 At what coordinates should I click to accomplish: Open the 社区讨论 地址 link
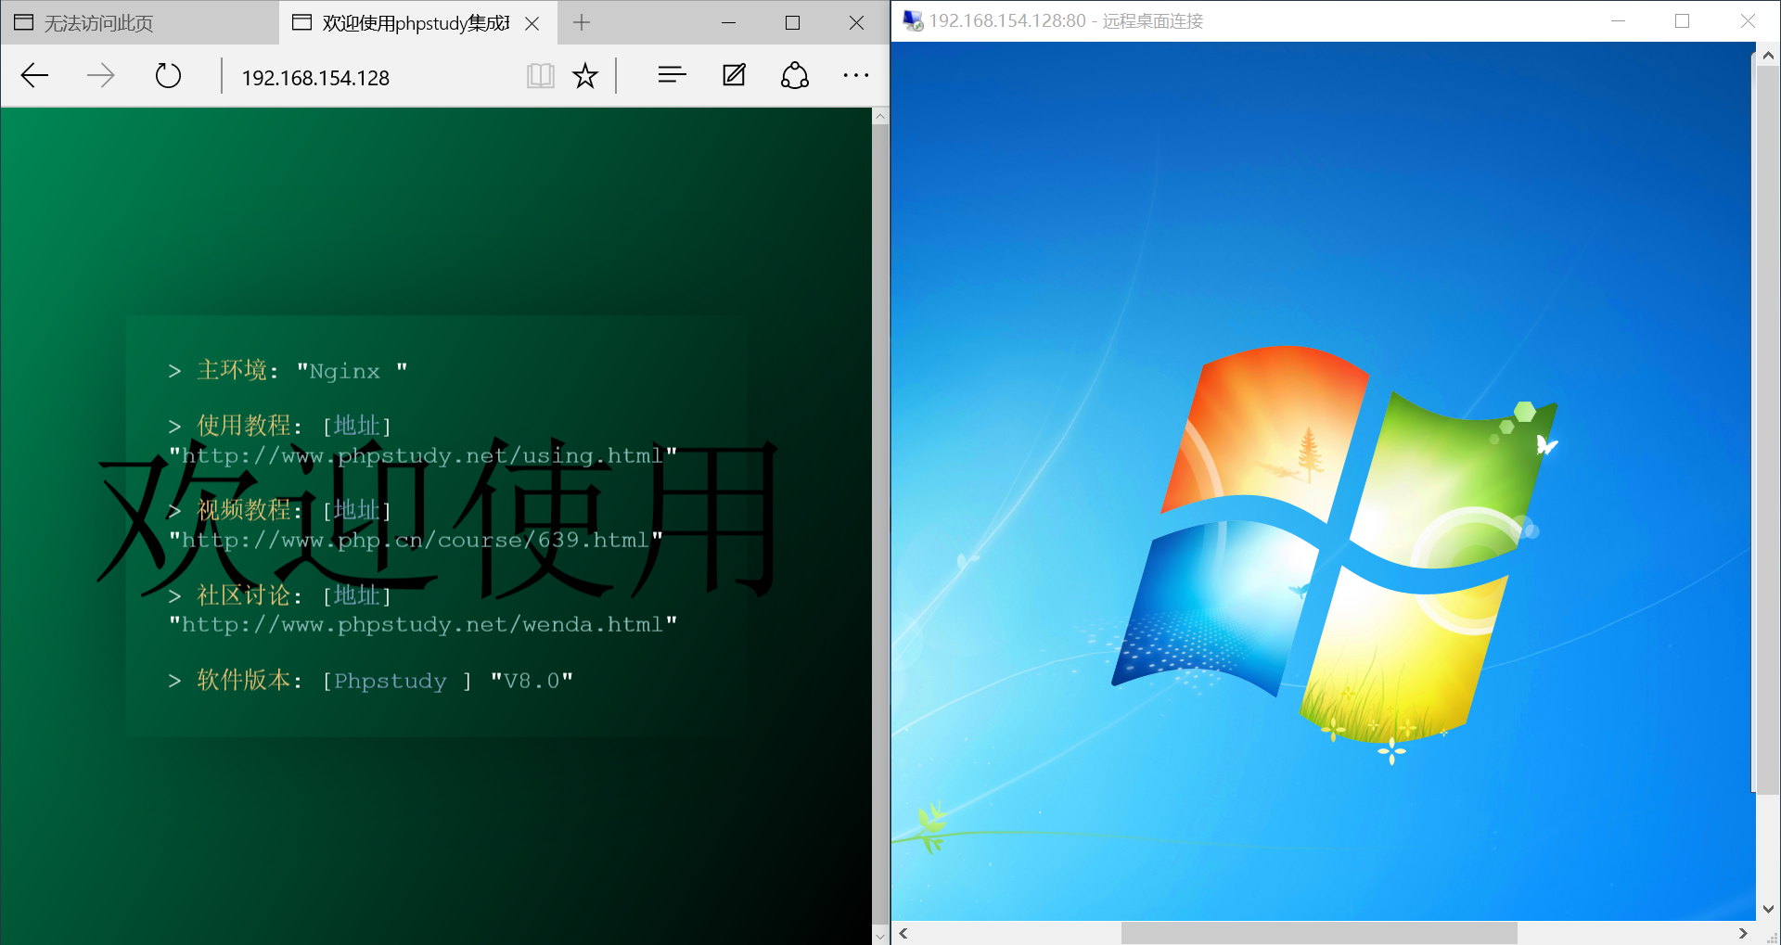pyautogui.click(x=357, y=595)
